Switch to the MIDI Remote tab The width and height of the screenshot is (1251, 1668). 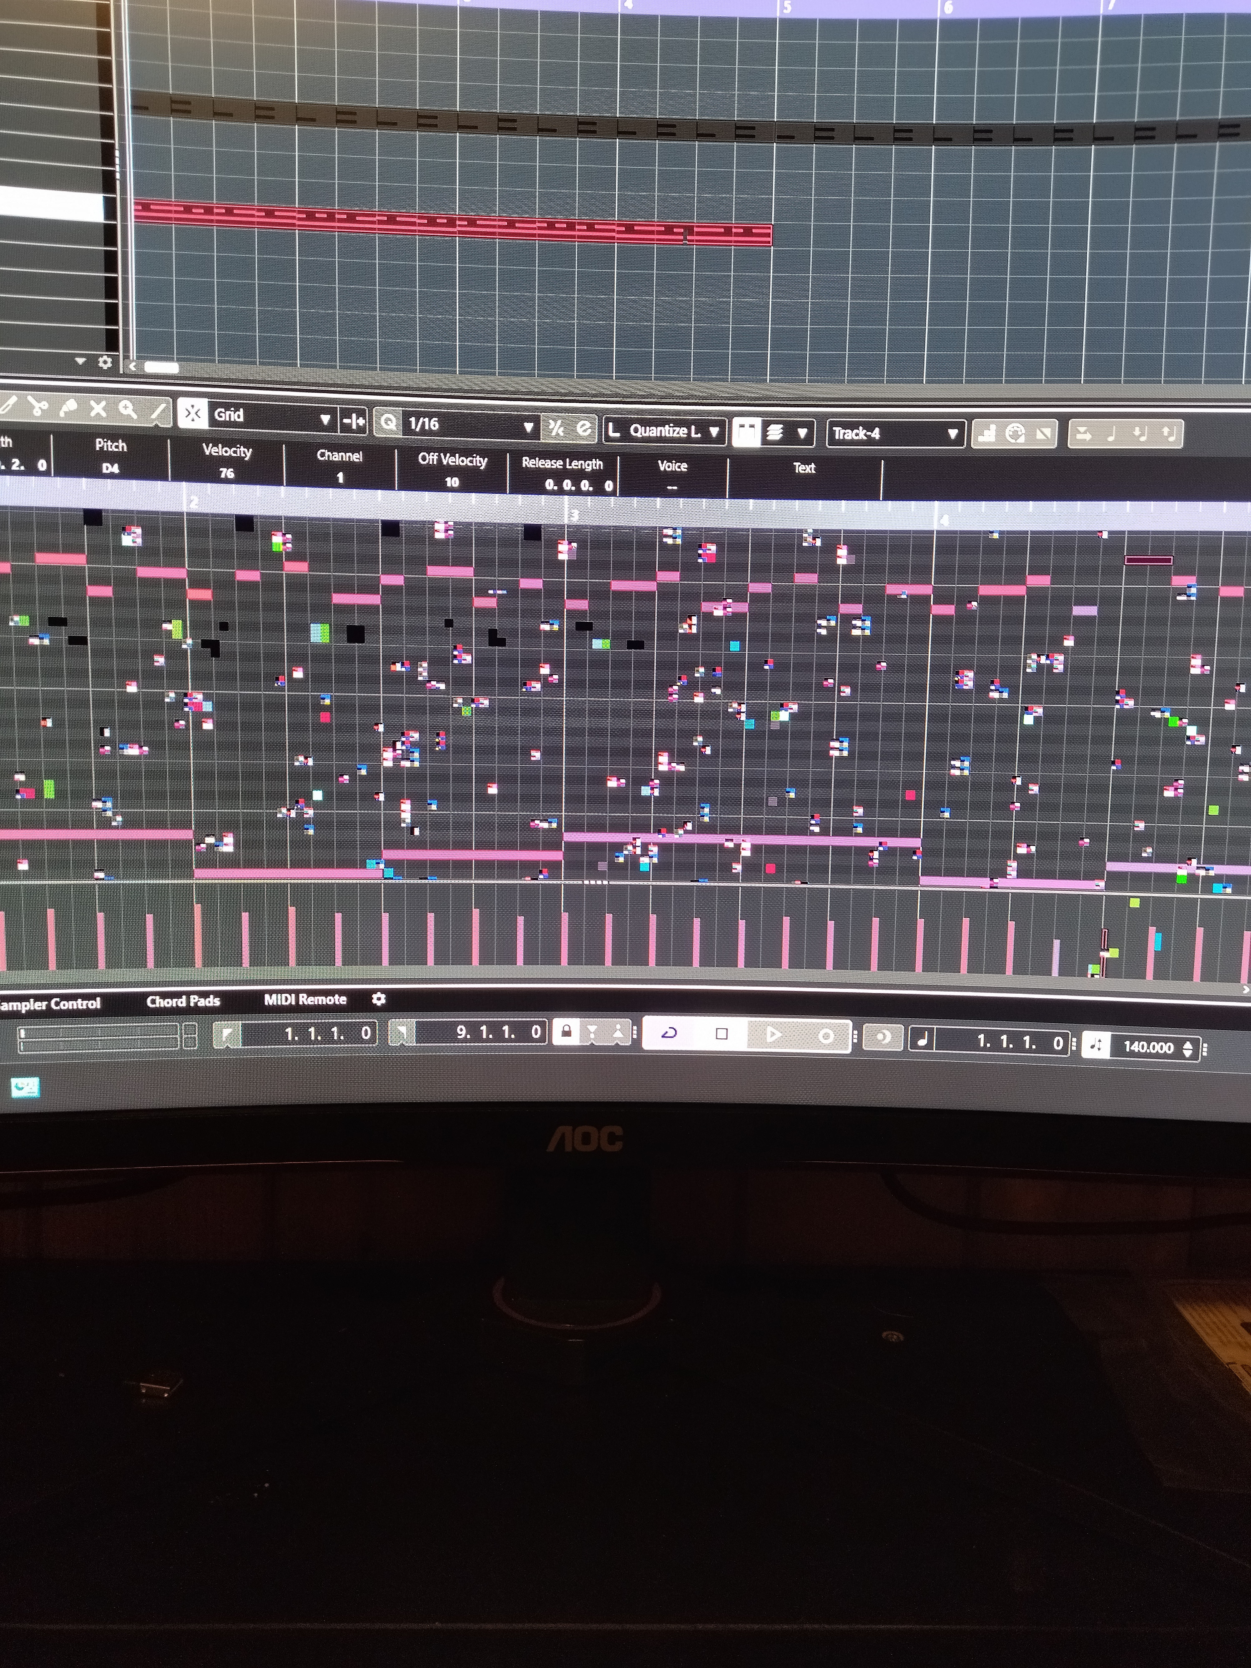pos(305,999)
